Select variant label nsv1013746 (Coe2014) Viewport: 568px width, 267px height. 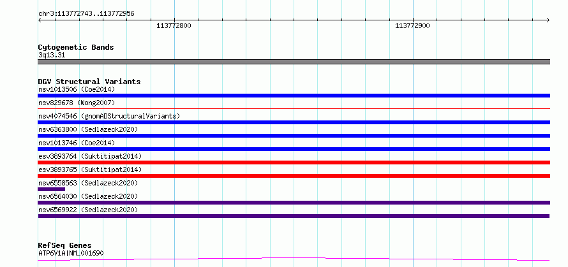pyautogui.click(x=76, y=143)
